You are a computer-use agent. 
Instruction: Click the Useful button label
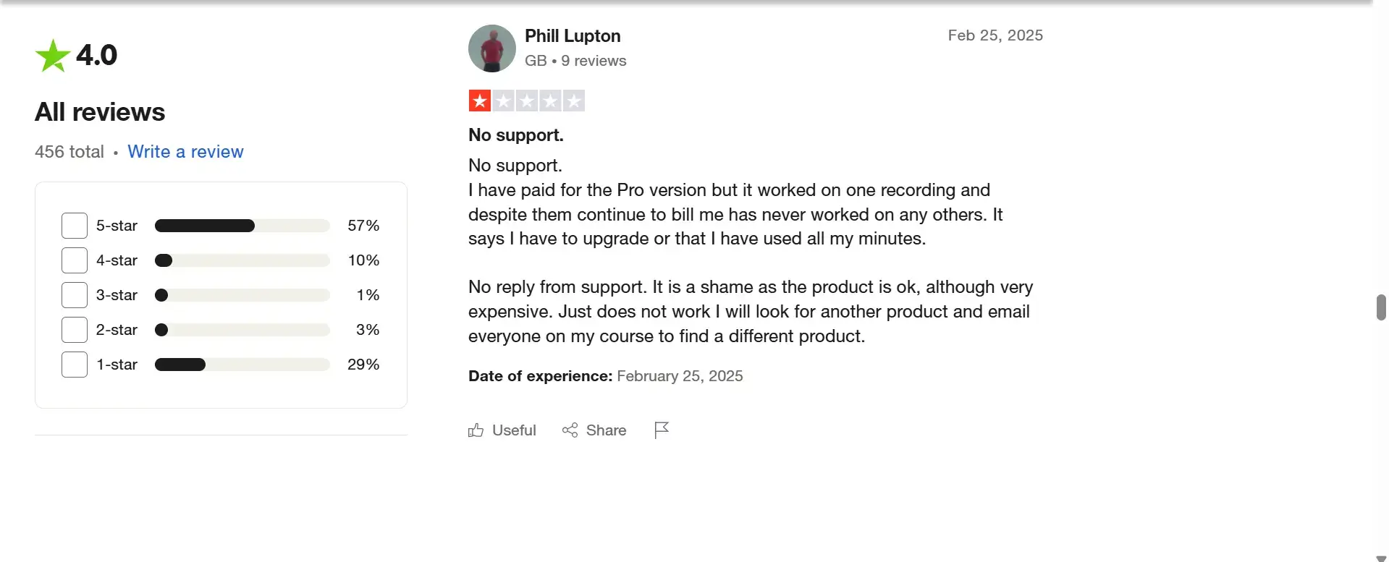513,430
